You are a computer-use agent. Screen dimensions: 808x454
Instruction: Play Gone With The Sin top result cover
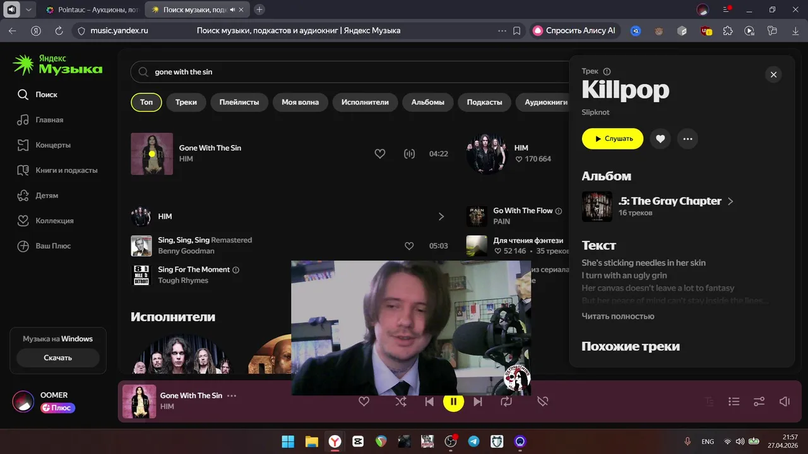tap(151, 153)
